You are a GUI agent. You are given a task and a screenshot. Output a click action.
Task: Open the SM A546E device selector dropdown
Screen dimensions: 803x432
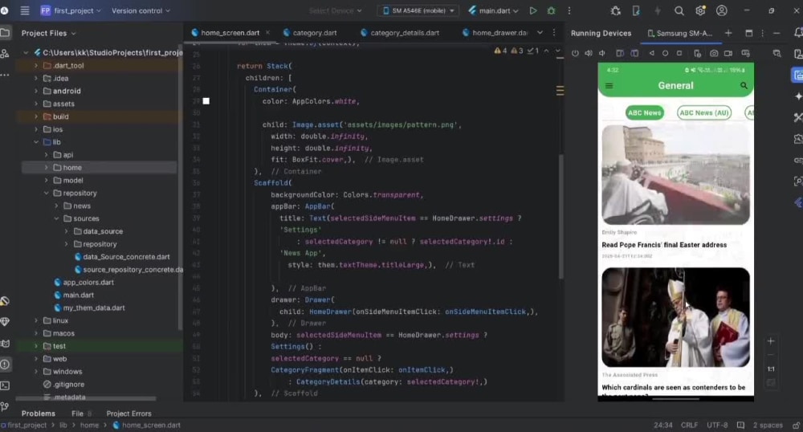click(418, 10)
